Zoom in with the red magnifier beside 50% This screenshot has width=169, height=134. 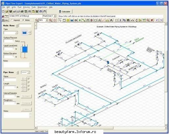(x=51, y=20)
